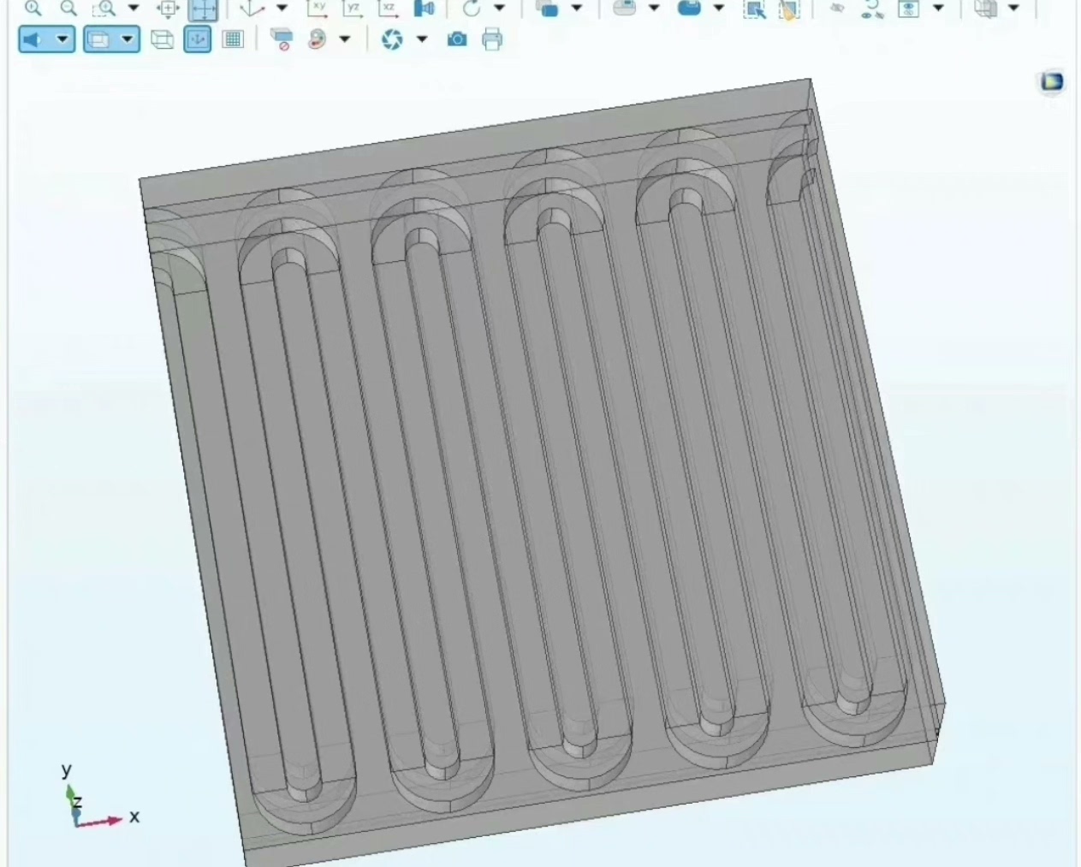Viewport: 1081px width, 867px height.
Task: Open dropdown next to gray select icon
Action: click(x=654, y=9)
